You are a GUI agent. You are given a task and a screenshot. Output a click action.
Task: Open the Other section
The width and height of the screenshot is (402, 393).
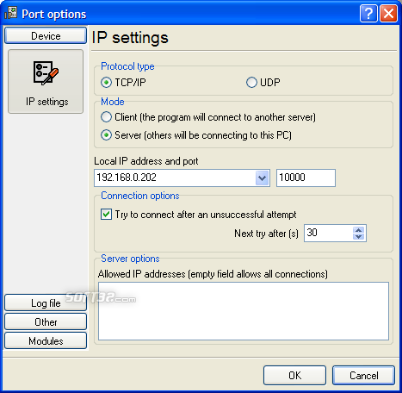[46, 321]
